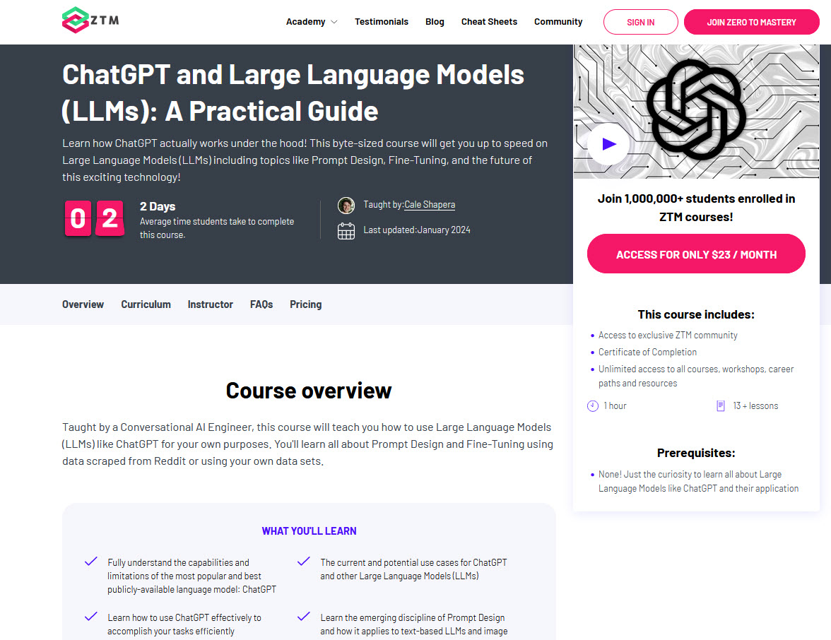The image size is (831, 640).
Task: Click the course title heading 'ChatGPT and Large Language Models'
Action: pyautogui.click(x=293, y=93)
